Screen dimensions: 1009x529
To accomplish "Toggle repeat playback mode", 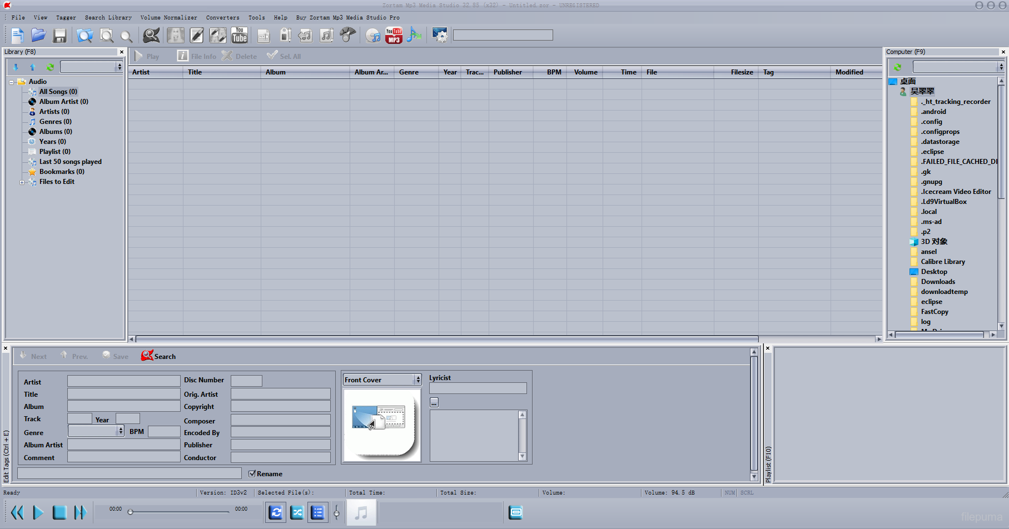I will (x=276, y=512).
